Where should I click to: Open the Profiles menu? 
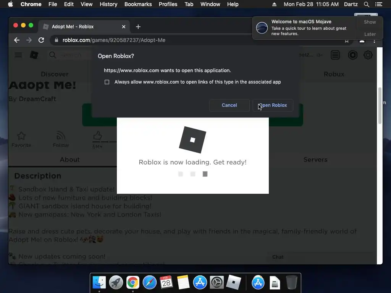coord(168,4)
